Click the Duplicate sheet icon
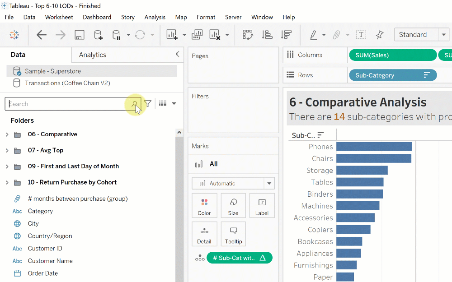The image size is (452, 282). pos(197,35)
